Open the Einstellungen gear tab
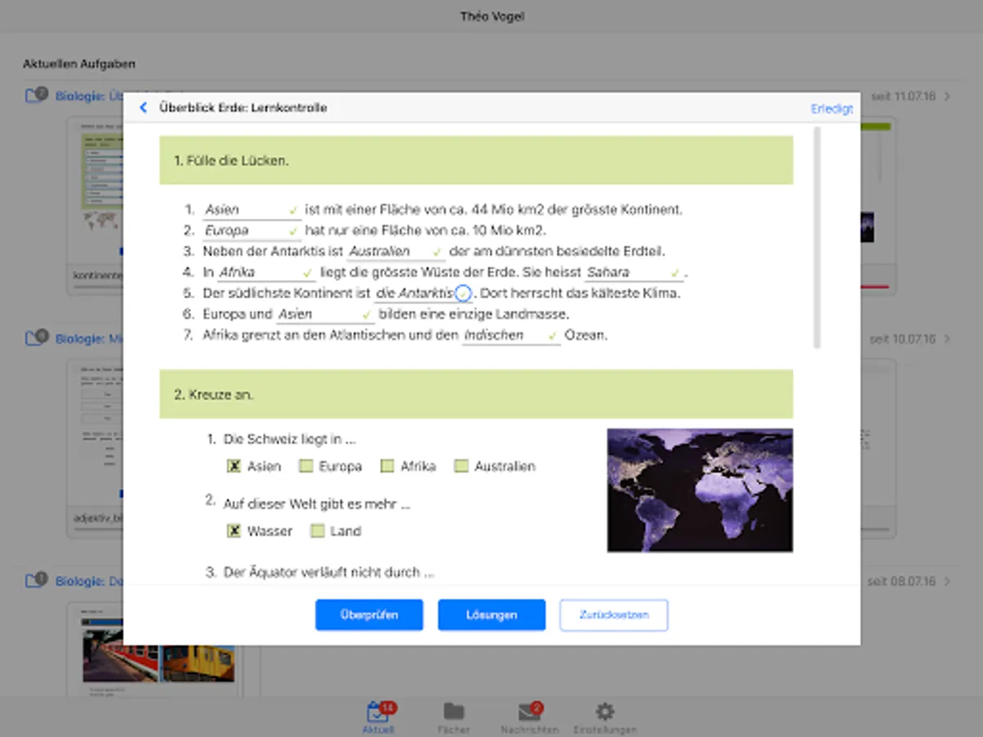 click(x=605, y=717)
